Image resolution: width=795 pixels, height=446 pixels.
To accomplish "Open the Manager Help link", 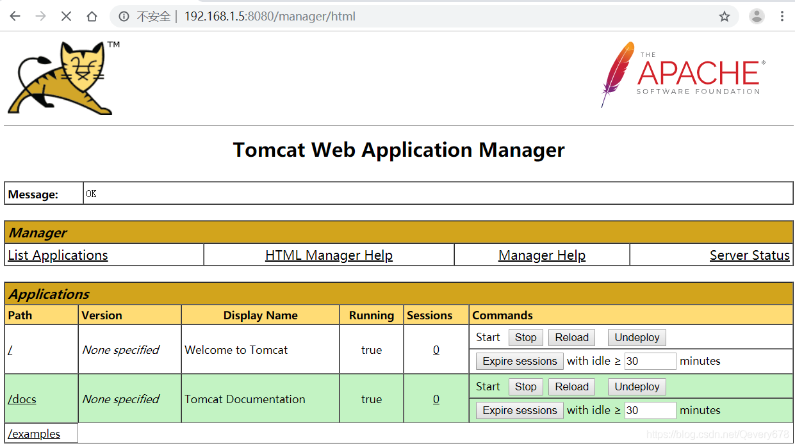I will coord(542,255).
